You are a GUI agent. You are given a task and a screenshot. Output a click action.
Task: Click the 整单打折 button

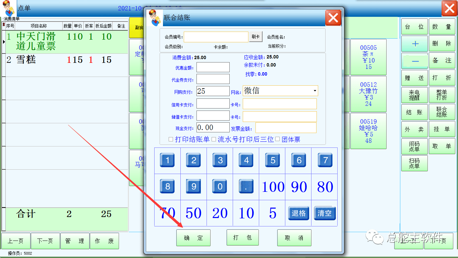coord(442,95)
